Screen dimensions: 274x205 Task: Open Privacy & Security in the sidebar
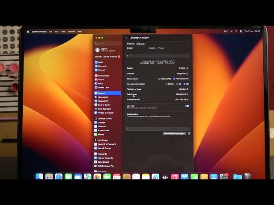pos(104,113)
